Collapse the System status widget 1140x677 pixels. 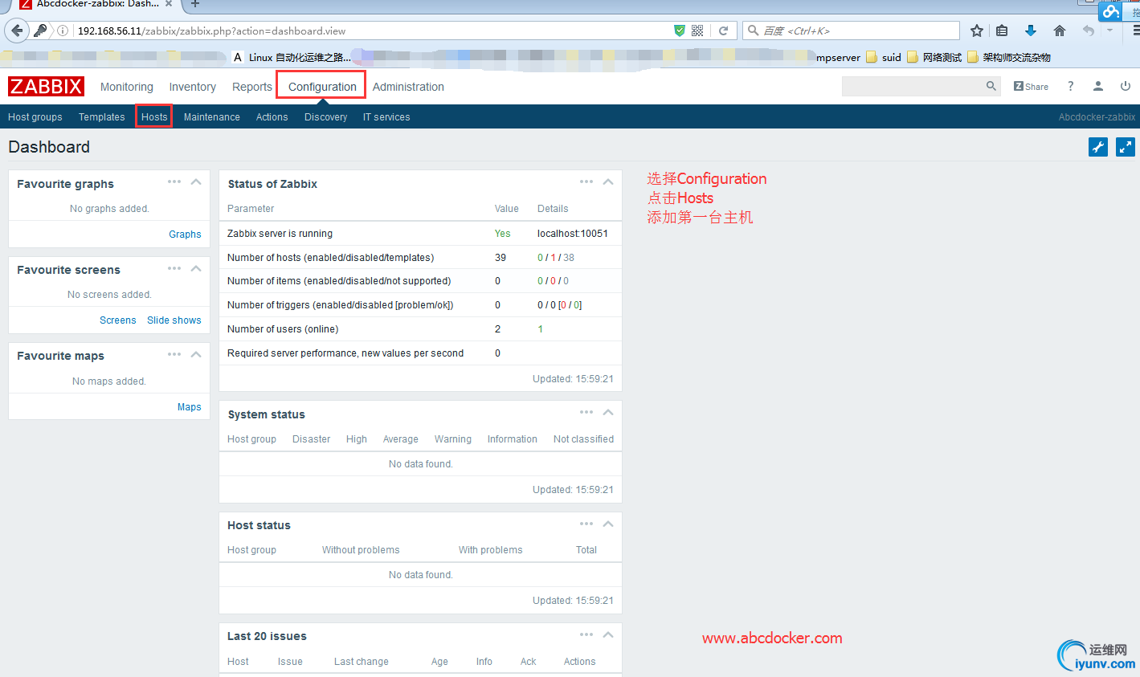608,412
